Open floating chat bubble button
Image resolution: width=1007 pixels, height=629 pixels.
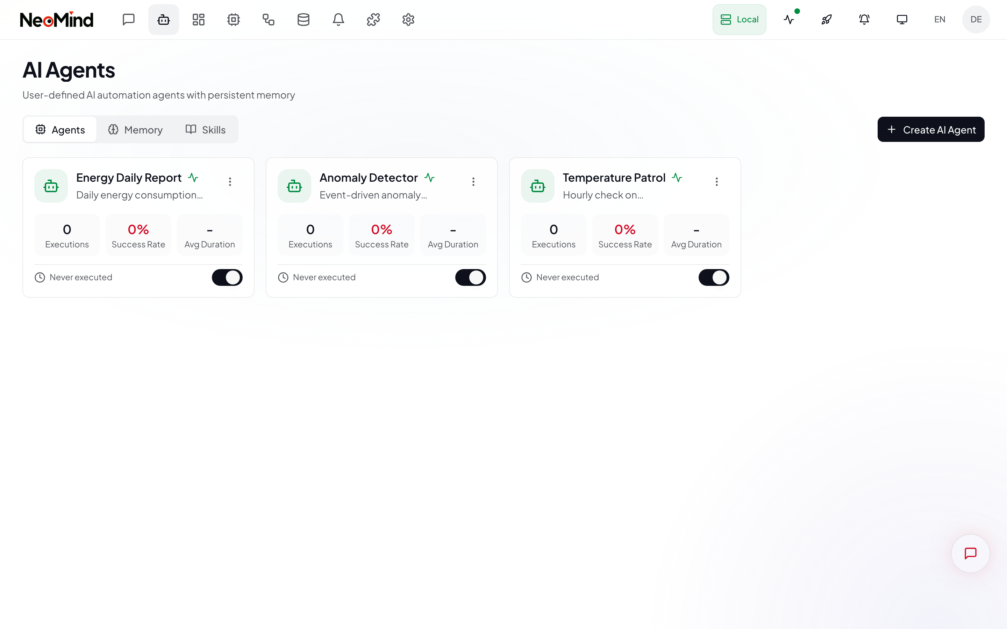tap(970, 553)
